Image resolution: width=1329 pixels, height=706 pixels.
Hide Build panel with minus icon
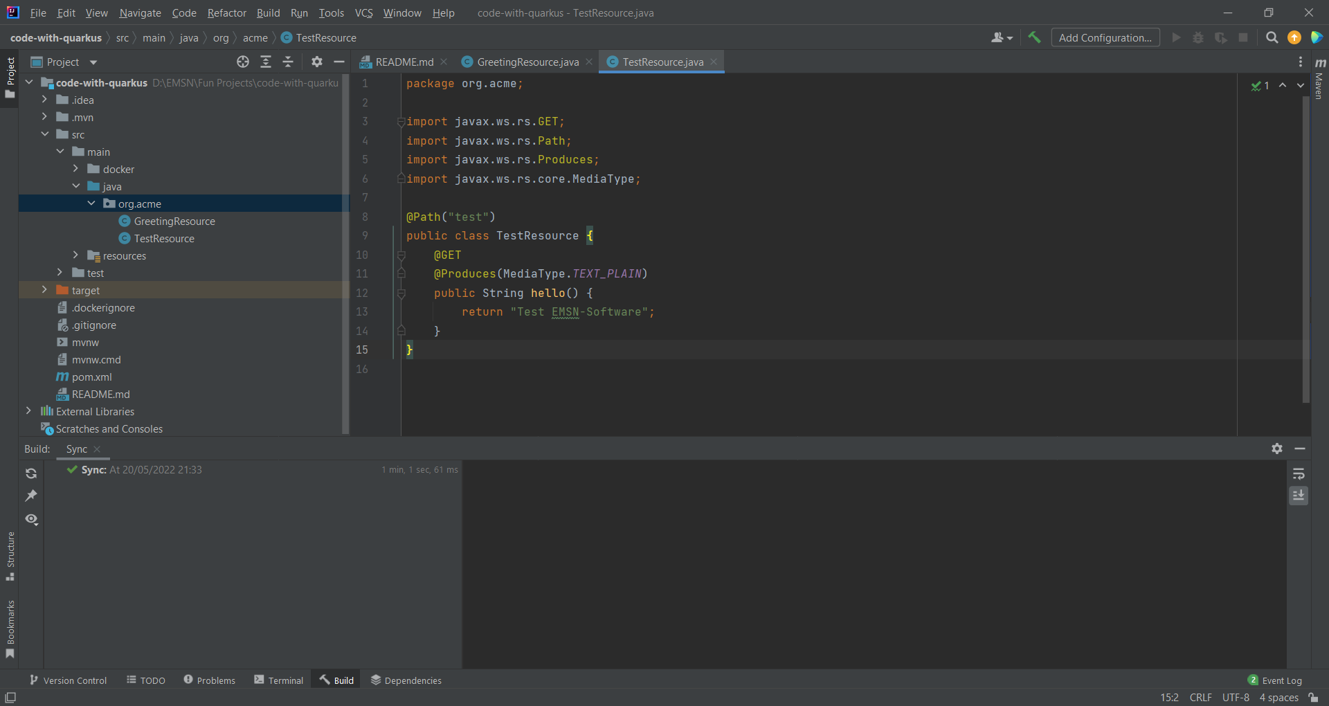click(x=1300, y=449)
